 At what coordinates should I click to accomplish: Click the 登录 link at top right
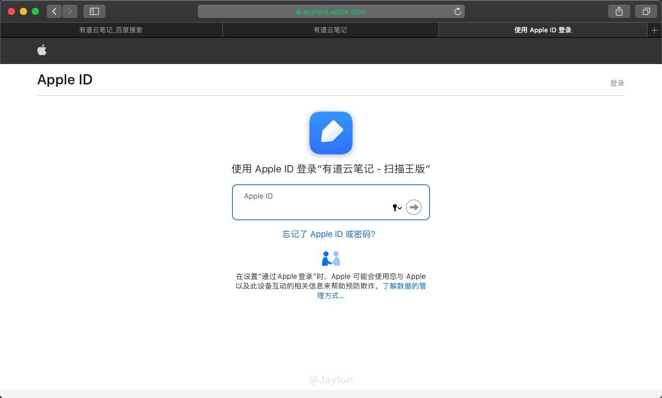[617, 83]
